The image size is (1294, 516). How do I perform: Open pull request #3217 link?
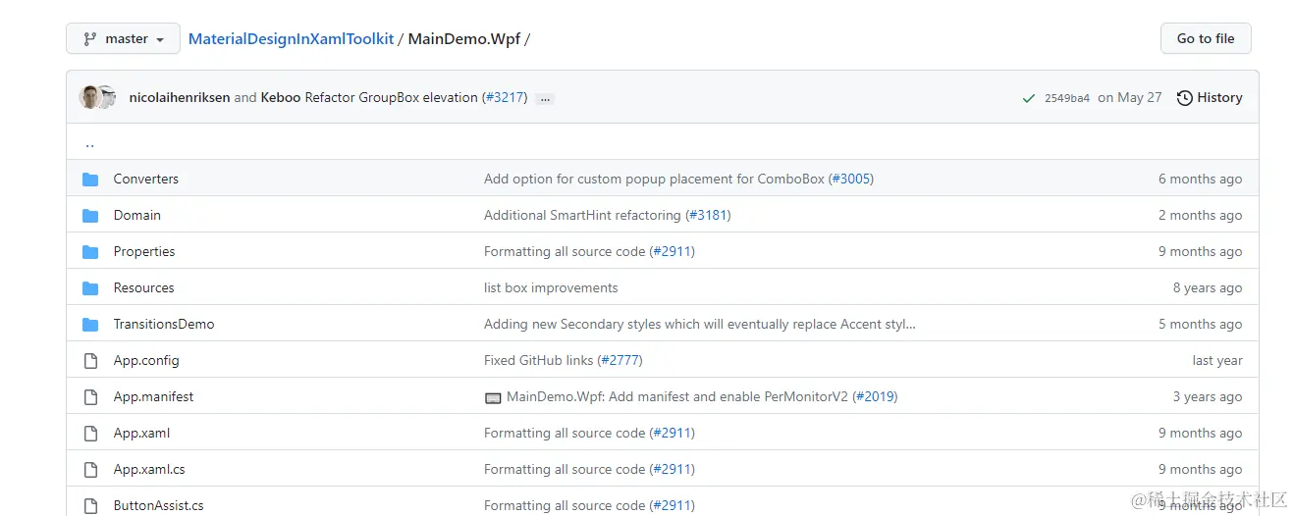point(505,98)
